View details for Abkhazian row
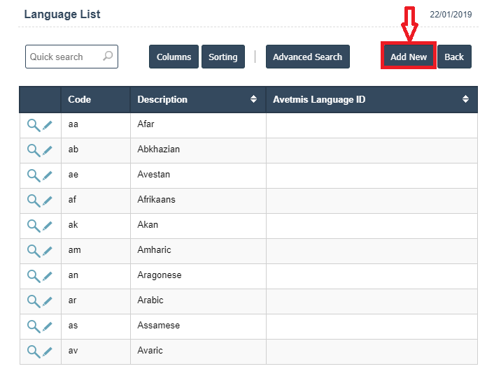494x378 pixels. click(x=34, y=151)
